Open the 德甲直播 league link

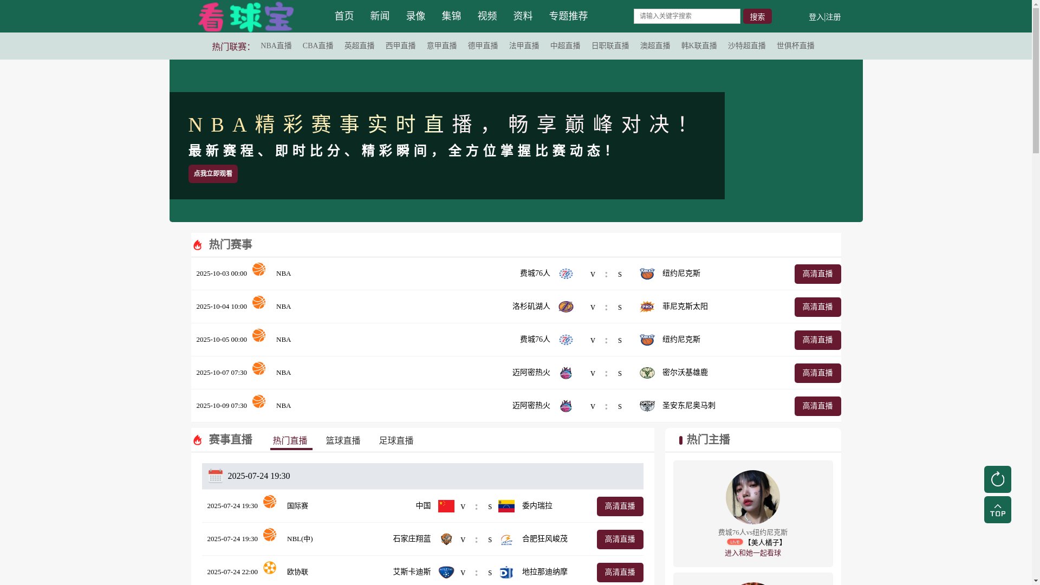point(483,46)
